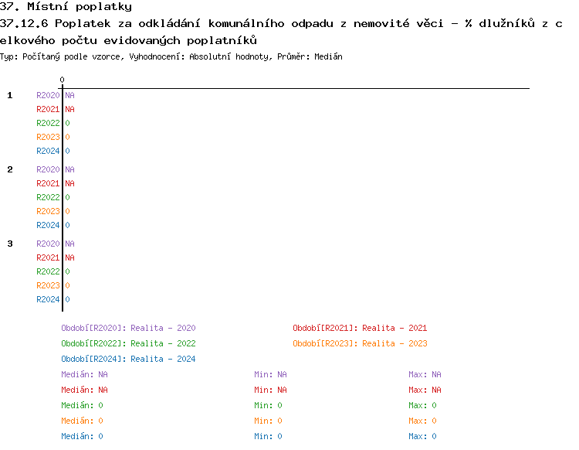Select legend entry "Období[R2022]: Realita - 2022"

[128, 343]
